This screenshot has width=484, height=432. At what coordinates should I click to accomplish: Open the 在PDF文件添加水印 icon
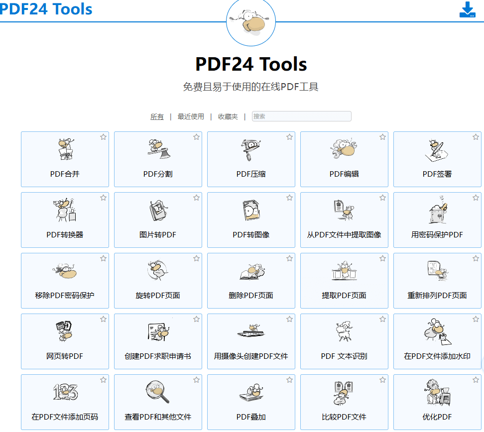tap(437, 332)
